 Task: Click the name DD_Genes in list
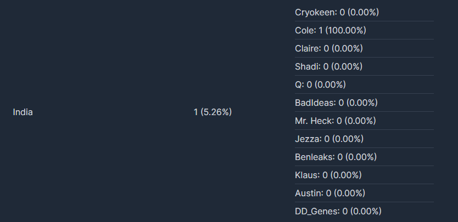click(x=317, y=211)
